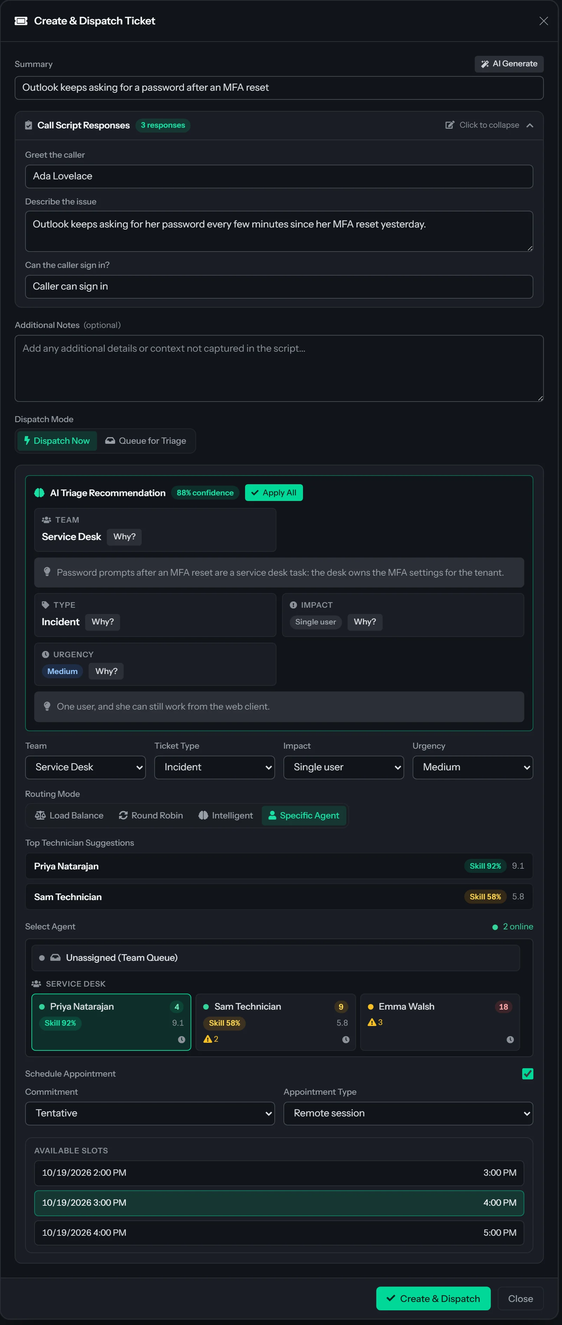
Task: Select Priya Natarajan agent card
Action: tap(111, 1022)
